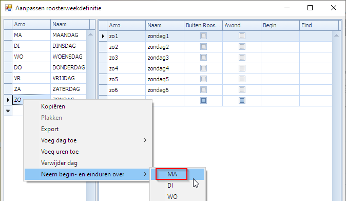
Task: Click the Begin column header
Action: [x=280, y=25]
